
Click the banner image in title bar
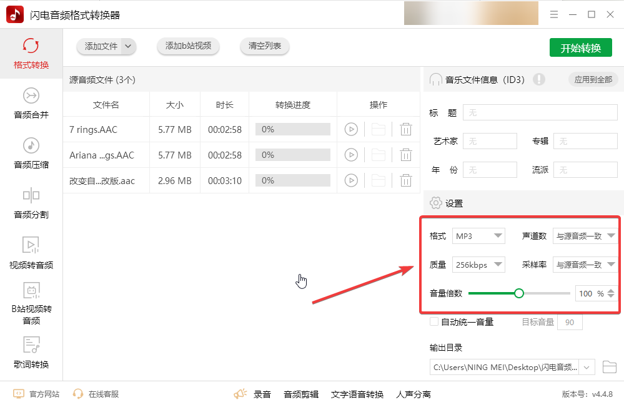point(471,13)
